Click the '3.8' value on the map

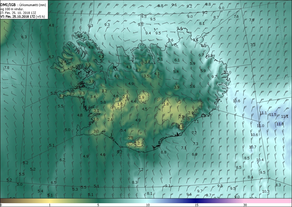(x=91, y=81)
